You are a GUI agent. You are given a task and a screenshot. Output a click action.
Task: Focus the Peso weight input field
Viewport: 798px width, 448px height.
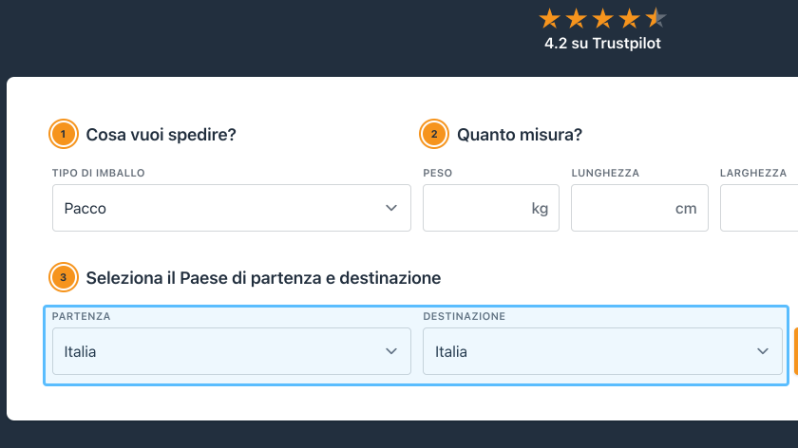coord(475,208)
